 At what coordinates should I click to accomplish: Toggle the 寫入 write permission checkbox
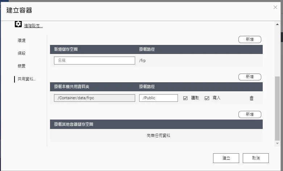207,98
